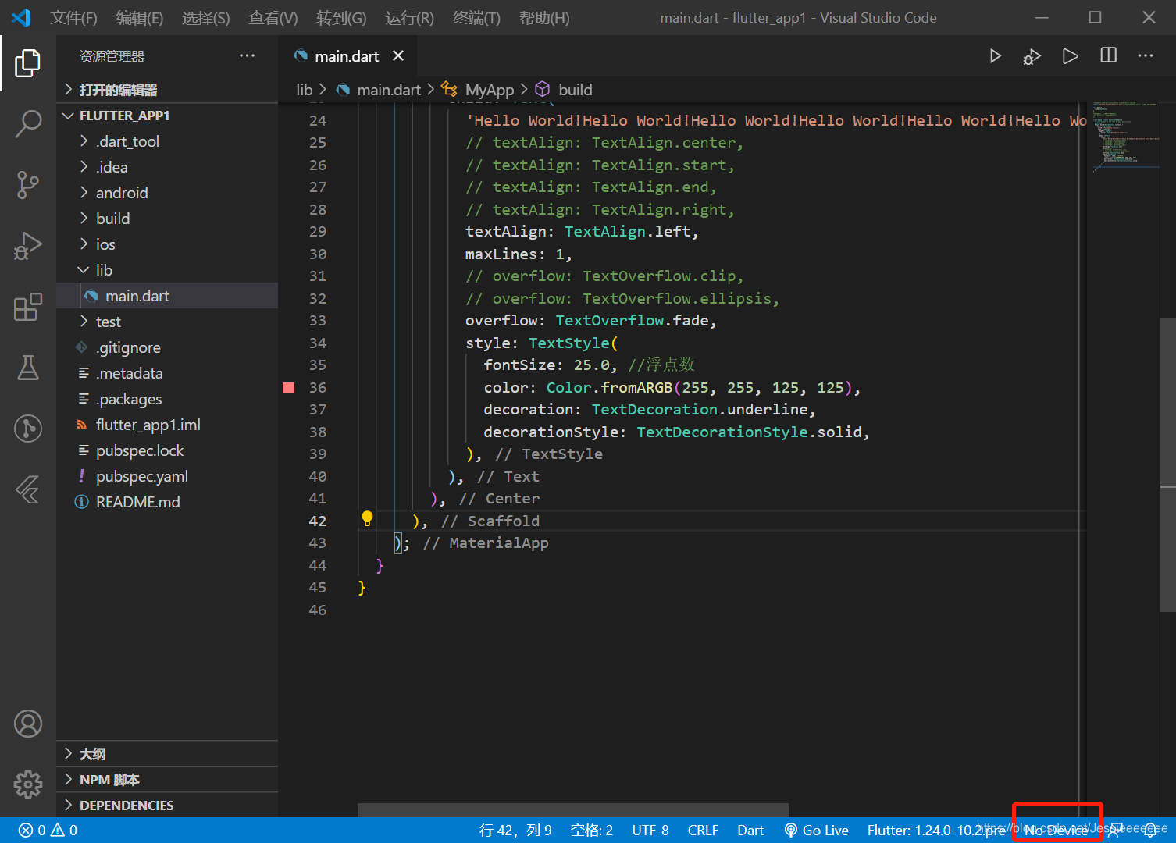Expand the 大纲 outline section
Image resolution: width=1176 pixels, height=843 pixels.
[168, 754]
